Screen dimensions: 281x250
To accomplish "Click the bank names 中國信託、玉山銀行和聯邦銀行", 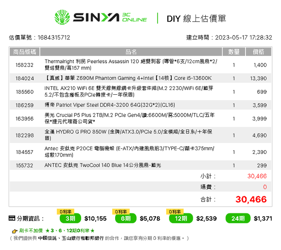I will (x=71, y=238).
